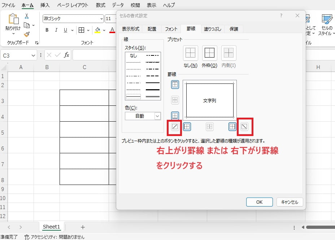Screen dimensions: 335x240
Task: Apply the 内側(I) inside border preset
Action: tap(229, 53)
